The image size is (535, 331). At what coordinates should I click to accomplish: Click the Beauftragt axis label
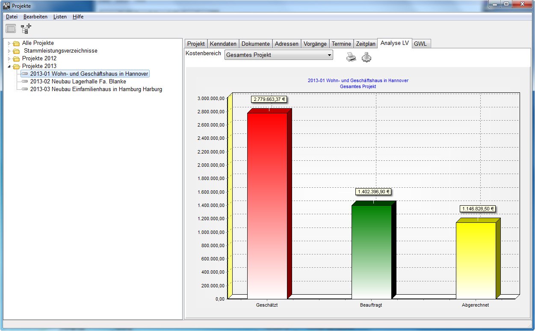[x=371, y=305]
